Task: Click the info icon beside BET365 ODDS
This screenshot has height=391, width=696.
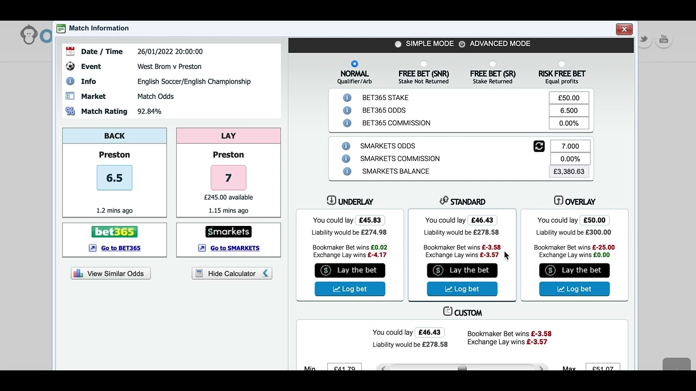Action: 347,110
